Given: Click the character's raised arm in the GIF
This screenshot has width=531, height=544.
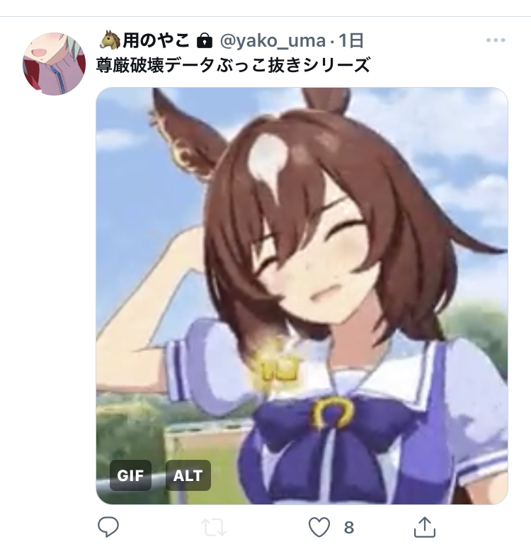Looking at the screenshot, I should 146,312.
